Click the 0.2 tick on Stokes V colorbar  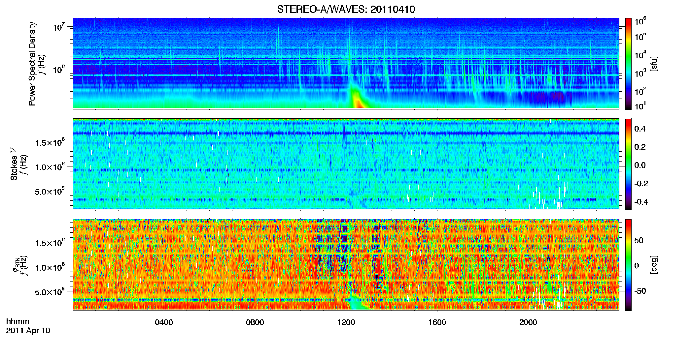point(640,147)
